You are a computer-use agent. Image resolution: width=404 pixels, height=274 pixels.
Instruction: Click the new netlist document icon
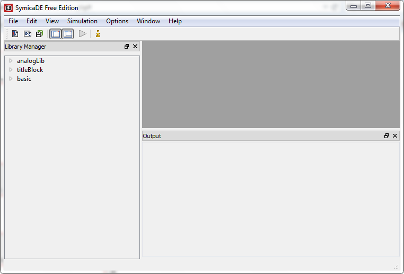[15, 34]
